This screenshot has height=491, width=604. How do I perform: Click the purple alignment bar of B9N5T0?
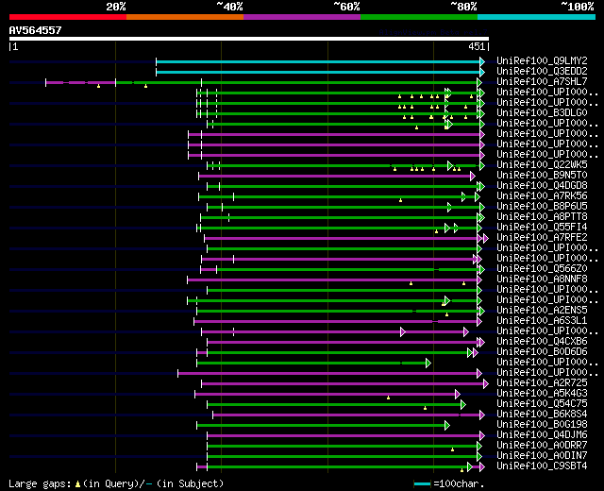[x=335, y=177]
